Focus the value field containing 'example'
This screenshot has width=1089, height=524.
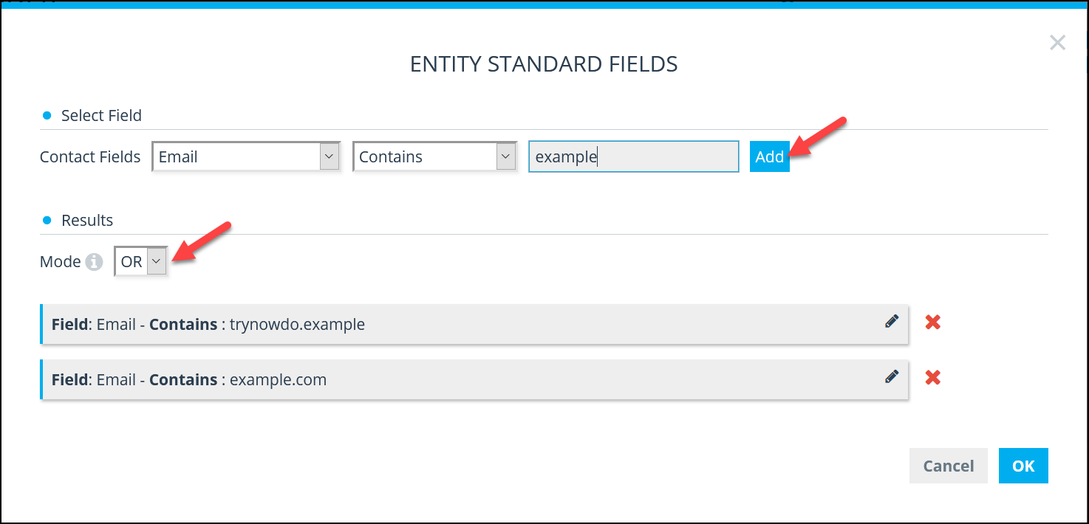tap(634, 156)
